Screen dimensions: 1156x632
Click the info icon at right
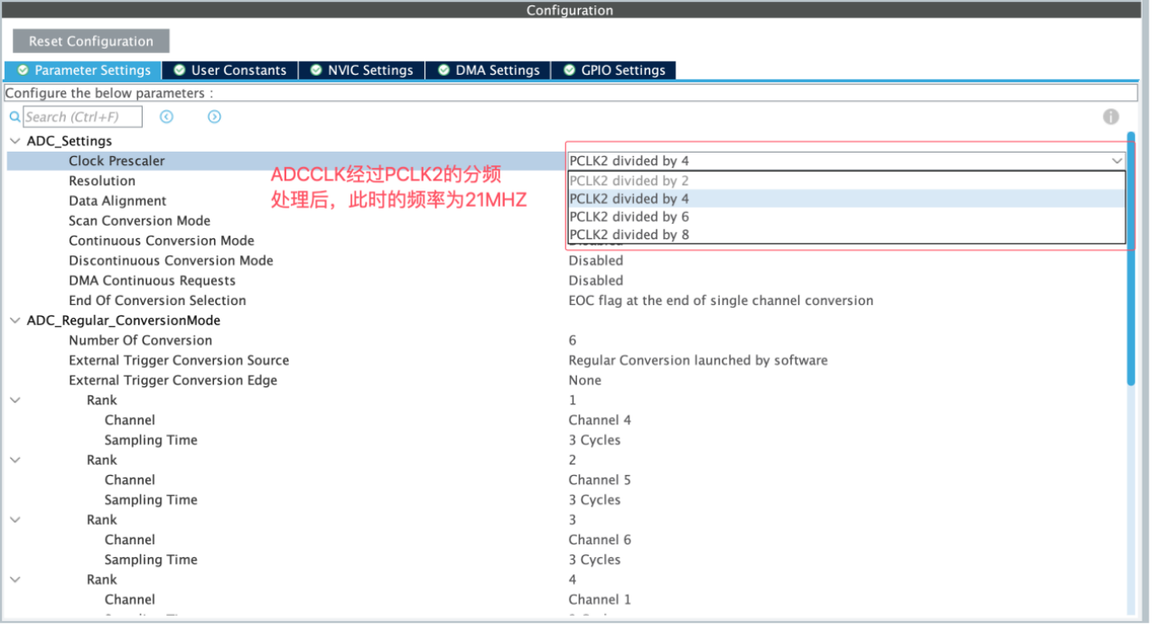pyautogui.click(x=1111, y=117)
